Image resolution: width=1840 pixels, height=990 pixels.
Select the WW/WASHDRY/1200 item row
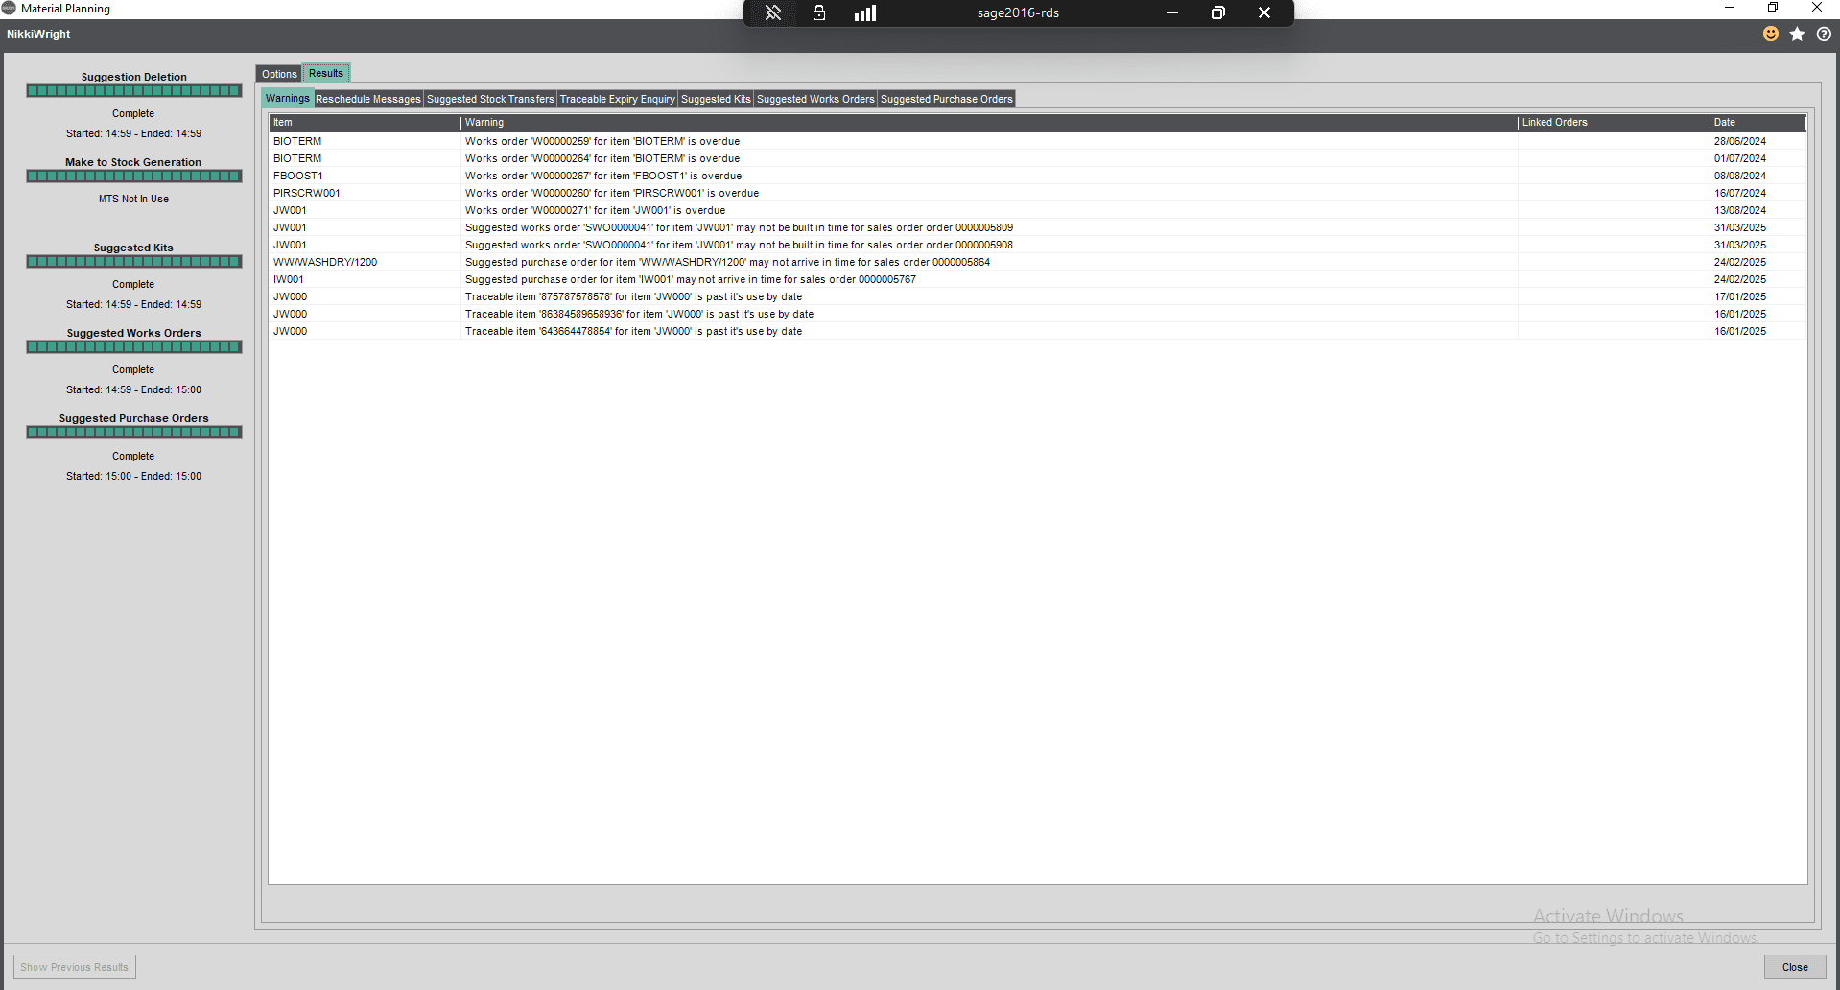1037,262
